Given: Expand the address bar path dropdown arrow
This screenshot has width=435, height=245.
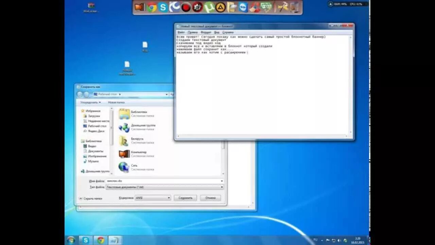Looking at the screenshot, I should tap(167, 94).
